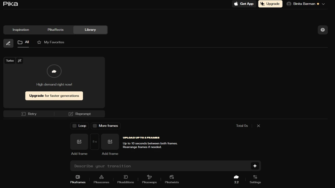Switch to the Pikaffects tab

click(56, 30)
